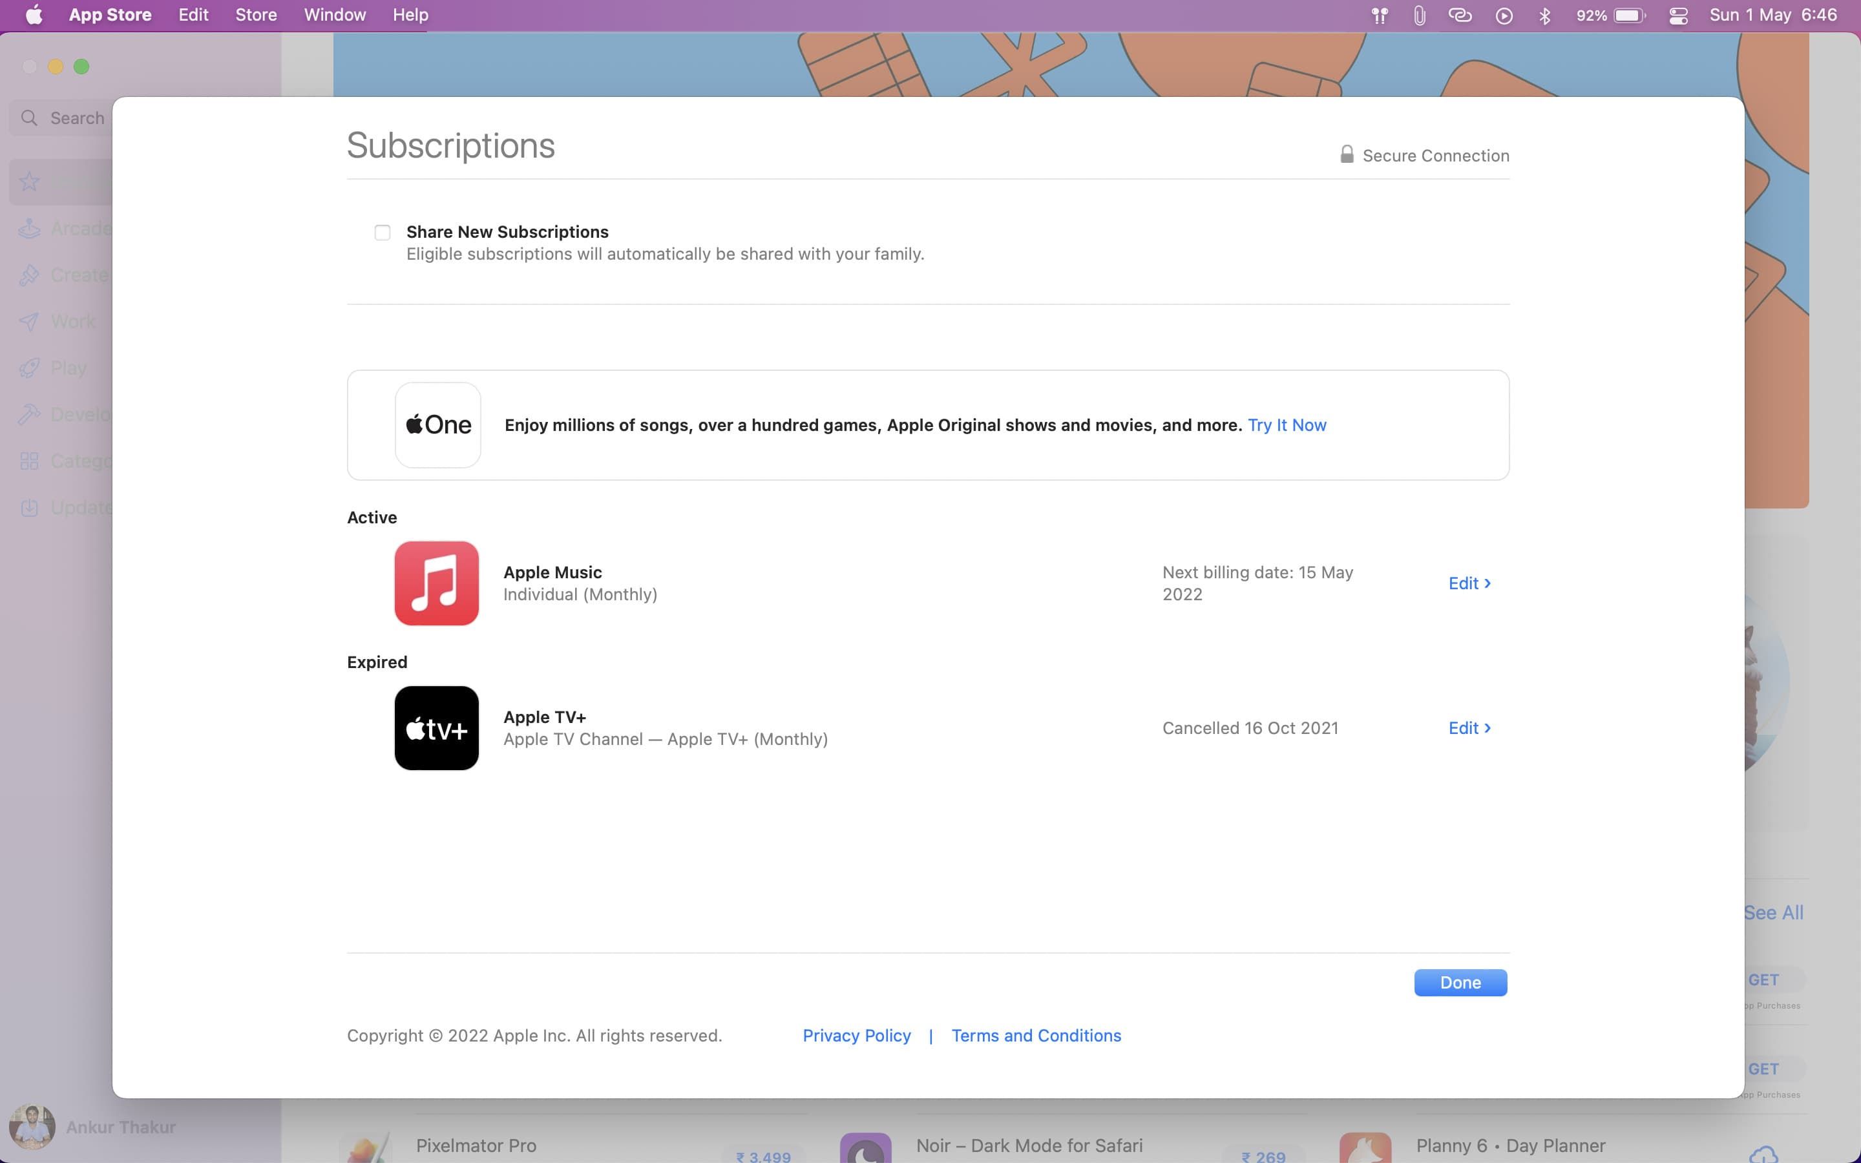Open Control Center
This screenshot has width=1861, height=1163.
click(x=1678, y=16)
